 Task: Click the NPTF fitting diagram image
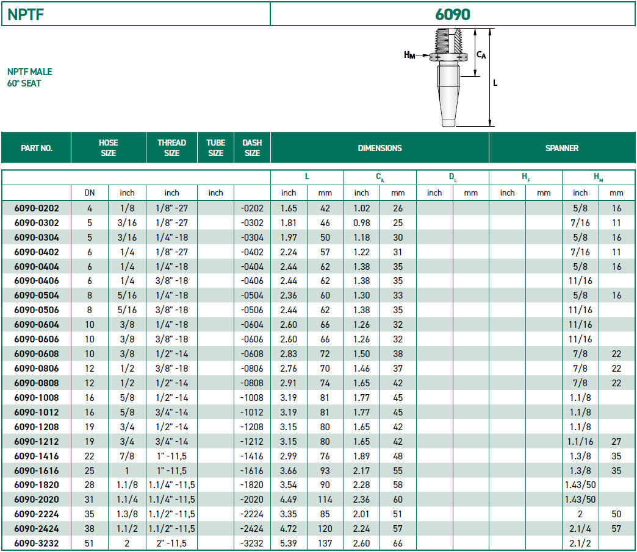click(x=450, y=77)
